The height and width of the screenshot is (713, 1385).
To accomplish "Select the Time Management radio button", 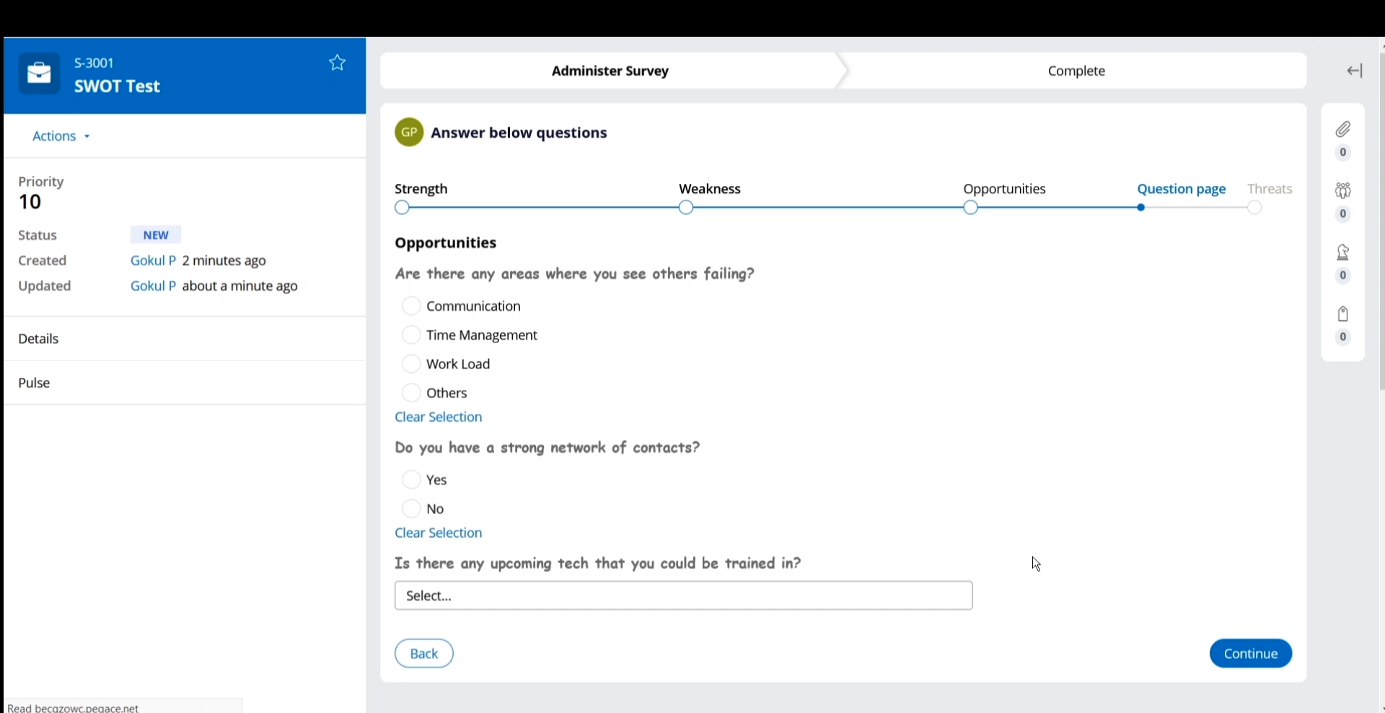I will tap(411, 335).
